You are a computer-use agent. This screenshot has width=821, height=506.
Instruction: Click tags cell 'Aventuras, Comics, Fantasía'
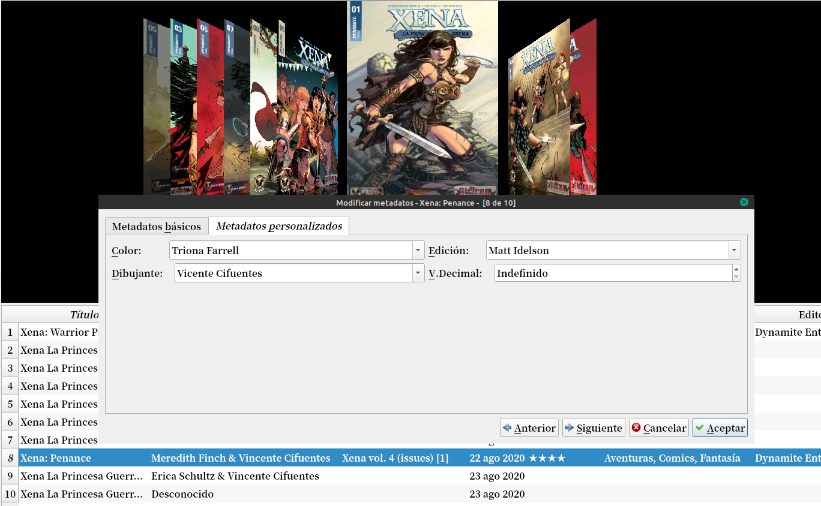672,458
